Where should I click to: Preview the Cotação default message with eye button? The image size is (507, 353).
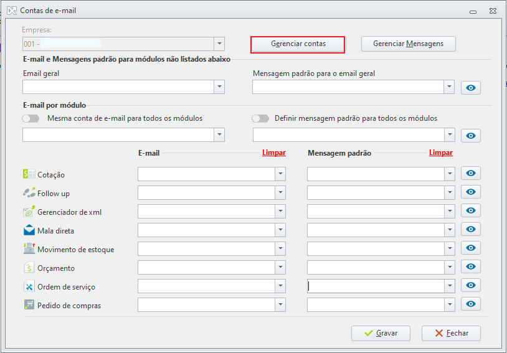[470, 174]
